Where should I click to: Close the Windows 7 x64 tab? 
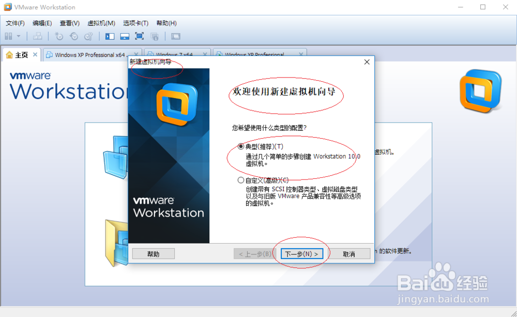pos(205,54)
